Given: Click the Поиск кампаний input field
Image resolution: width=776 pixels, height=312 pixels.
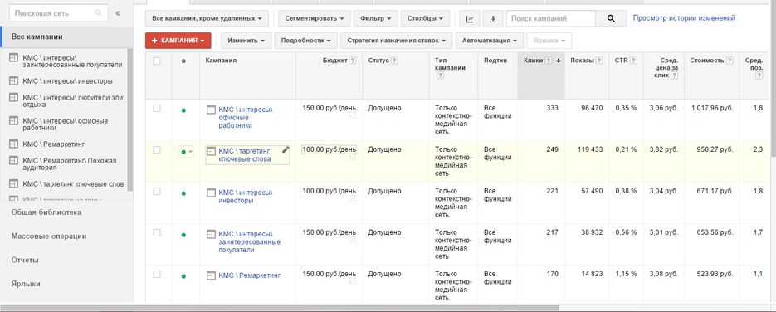Looking at the screenshot, I should coord(551,19).
